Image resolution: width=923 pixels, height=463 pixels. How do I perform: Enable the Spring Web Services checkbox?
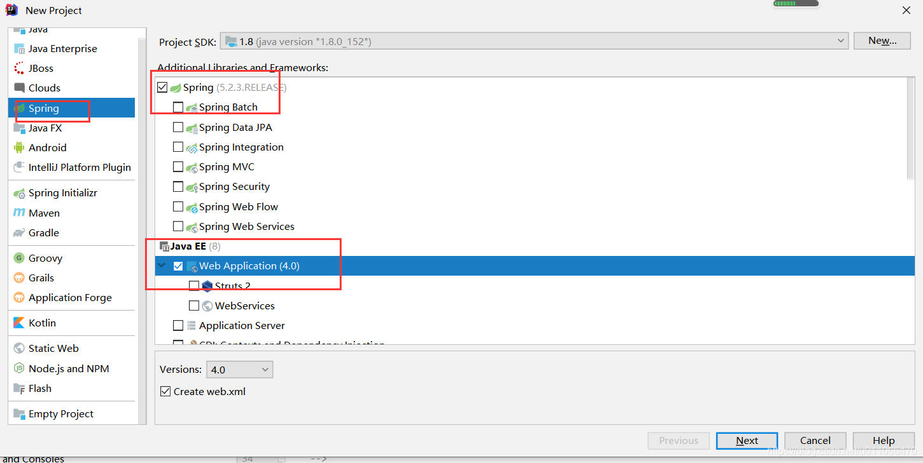tap(178, 227)
